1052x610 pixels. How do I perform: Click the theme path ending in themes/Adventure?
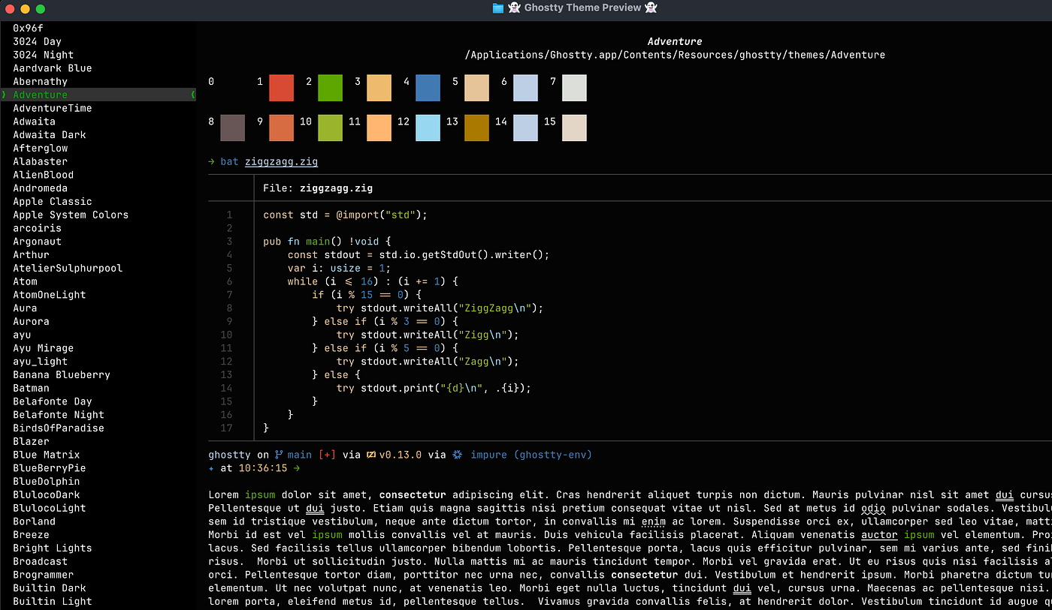[x=675, y=55]
